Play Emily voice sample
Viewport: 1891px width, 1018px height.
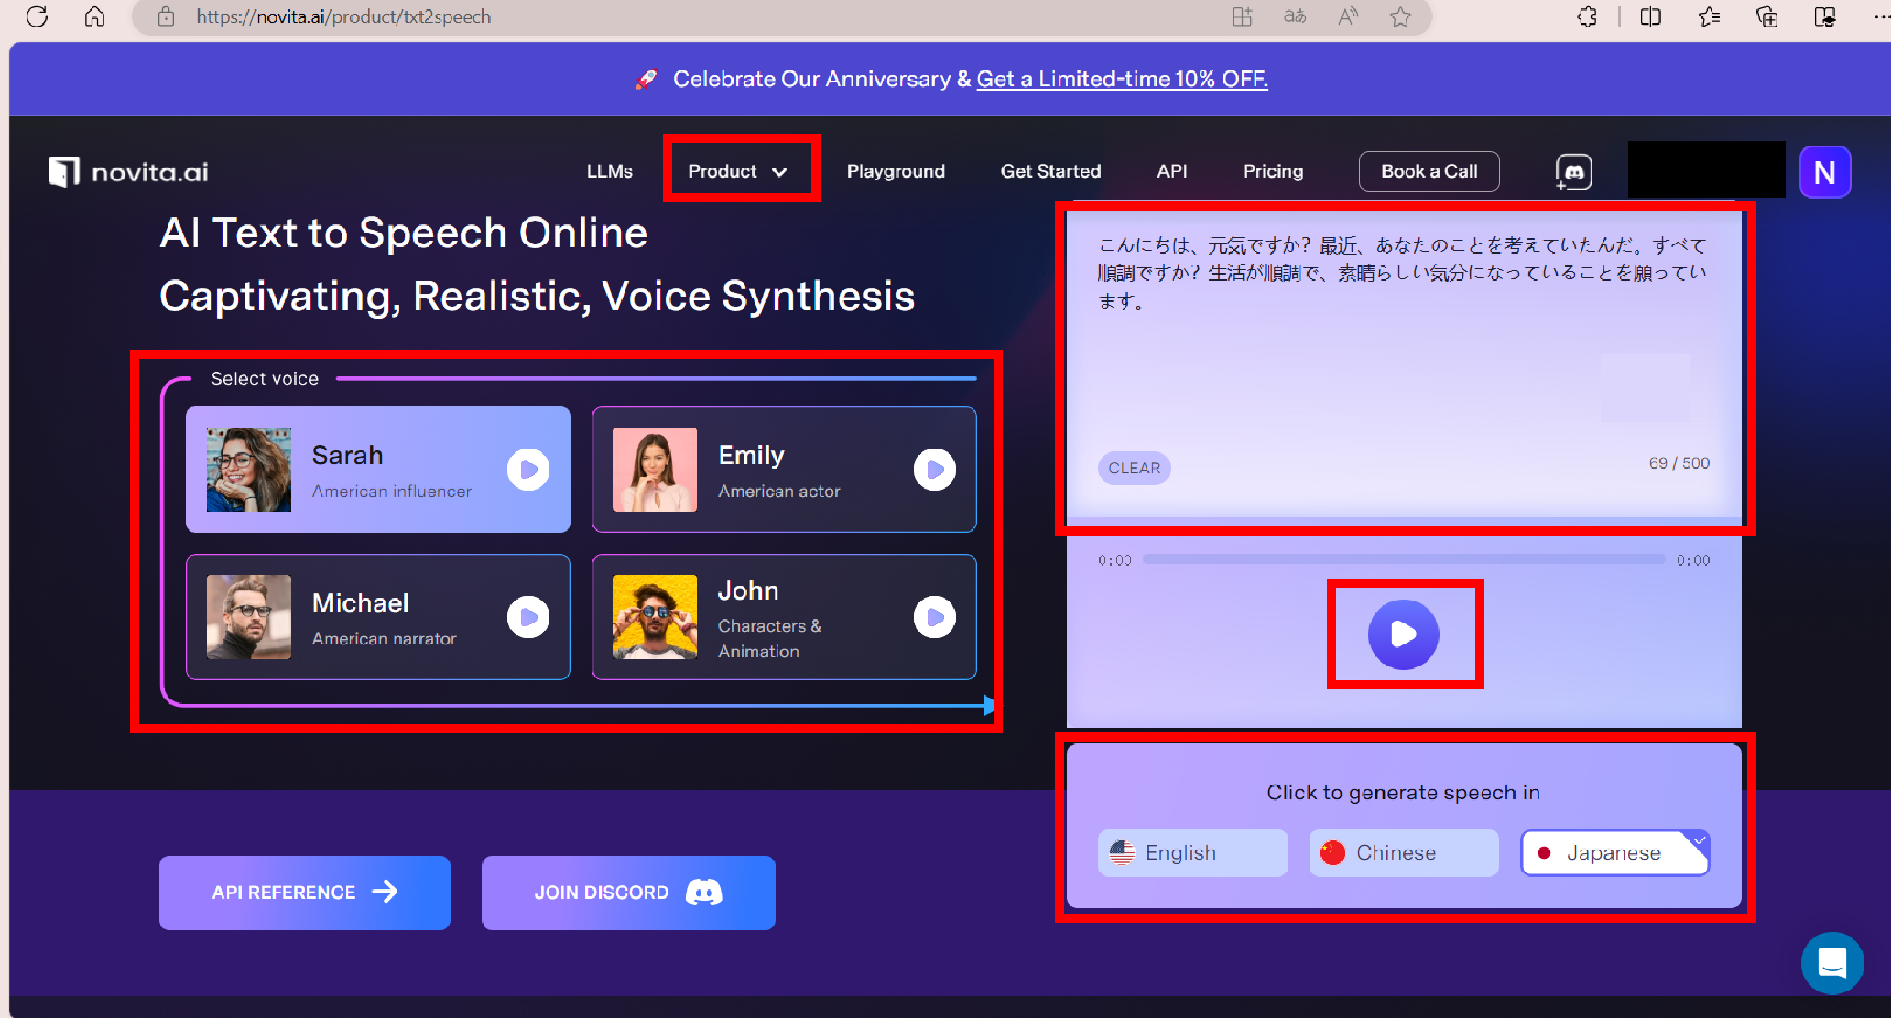pos(934,470)
